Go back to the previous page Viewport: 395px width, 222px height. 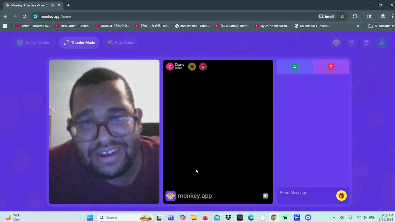click(6, 17)
